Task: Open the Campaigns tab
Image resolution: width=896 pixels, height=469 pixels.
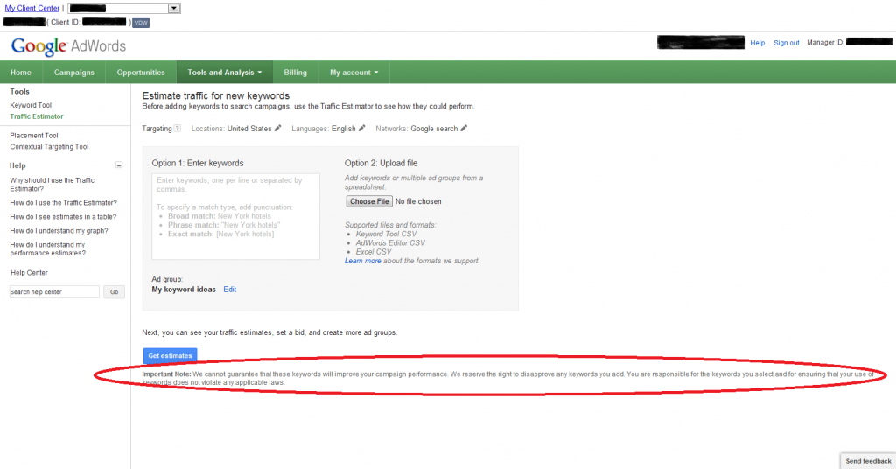Action: click(74, 73)
